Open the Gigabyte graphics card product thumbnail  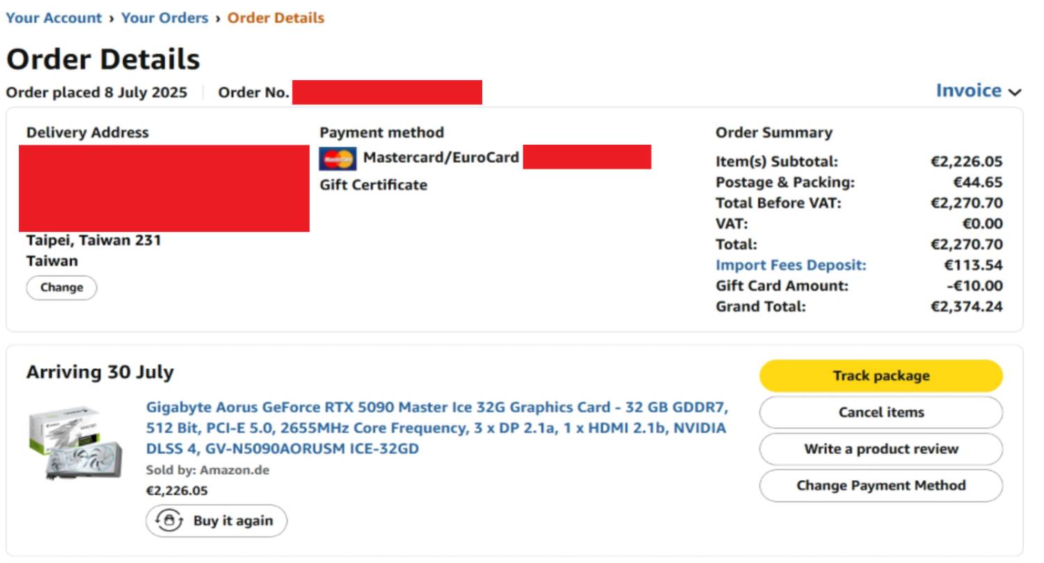tap(75, 443)
